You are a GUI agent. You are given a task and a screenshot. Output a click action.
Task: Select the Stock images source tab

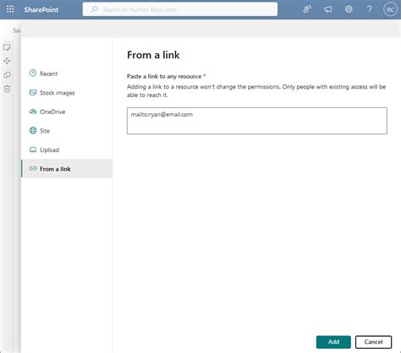pos(67,93)
